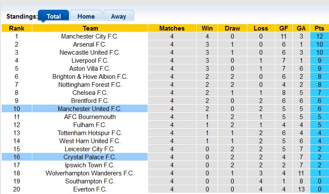Click Manchester City's 12 points cell

(319, 36)
